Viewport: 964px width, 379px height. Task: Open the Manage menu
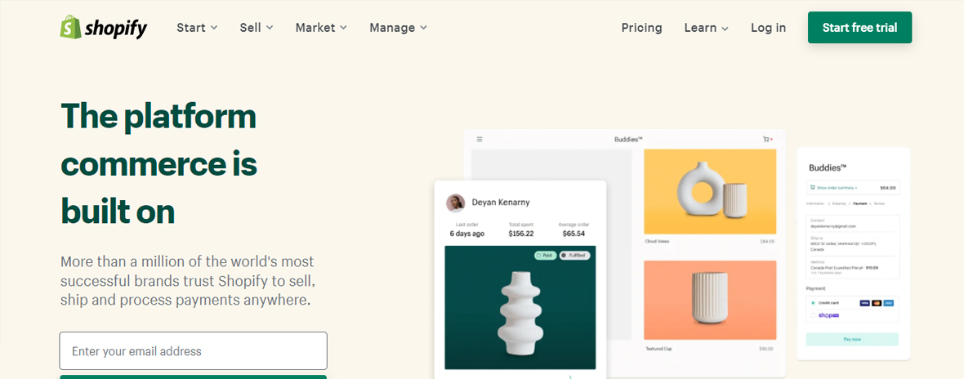click(399, 28)
